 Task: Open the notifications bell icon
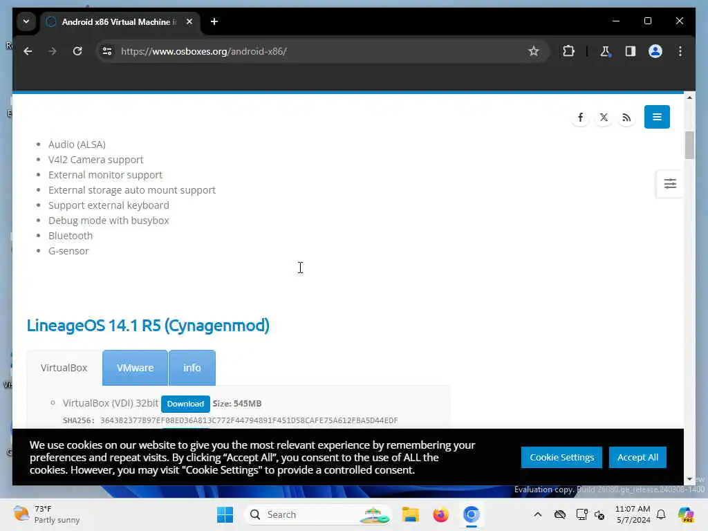tap(660, 514)
